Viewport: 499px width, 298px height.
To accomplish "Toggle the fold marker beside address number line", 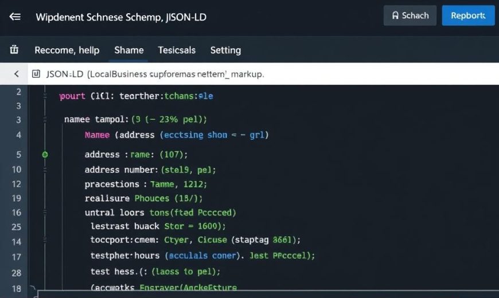I will click(45, 170).
